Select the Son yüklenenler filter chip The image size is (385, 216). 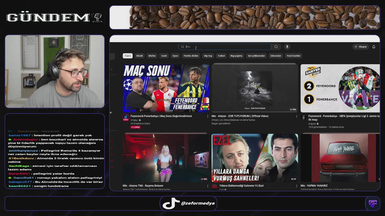click(x=256, y=56)
